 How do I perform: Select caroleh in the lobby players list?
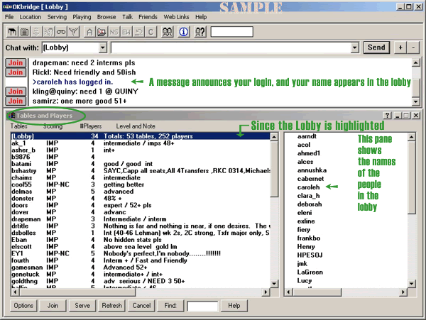click(308, 187)
